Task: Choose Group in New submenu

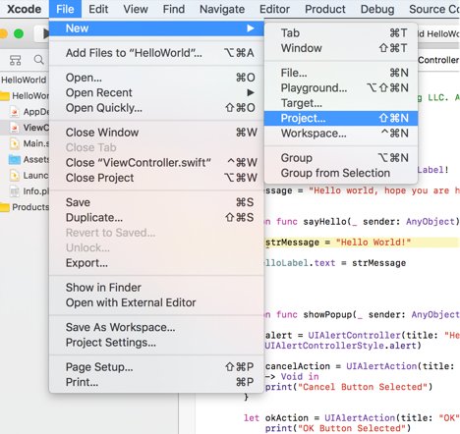Action: 341,158
